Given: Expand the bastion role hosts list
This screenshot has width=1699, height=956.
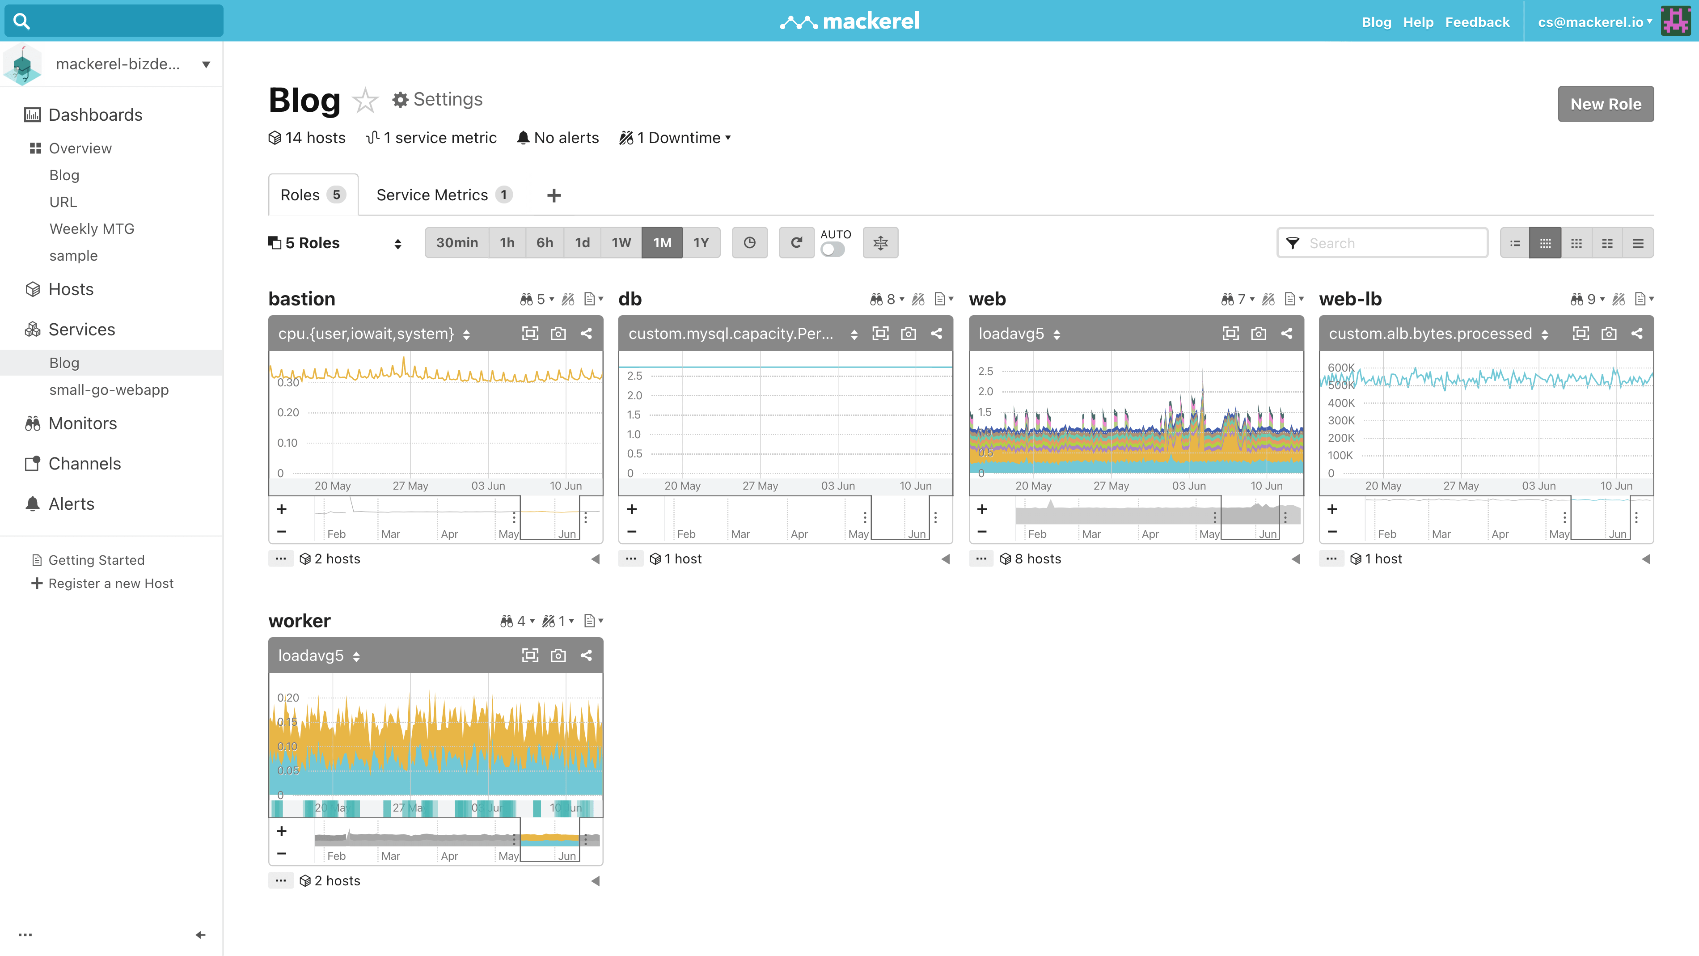Looking at the screenshot, I should [594, 559].
